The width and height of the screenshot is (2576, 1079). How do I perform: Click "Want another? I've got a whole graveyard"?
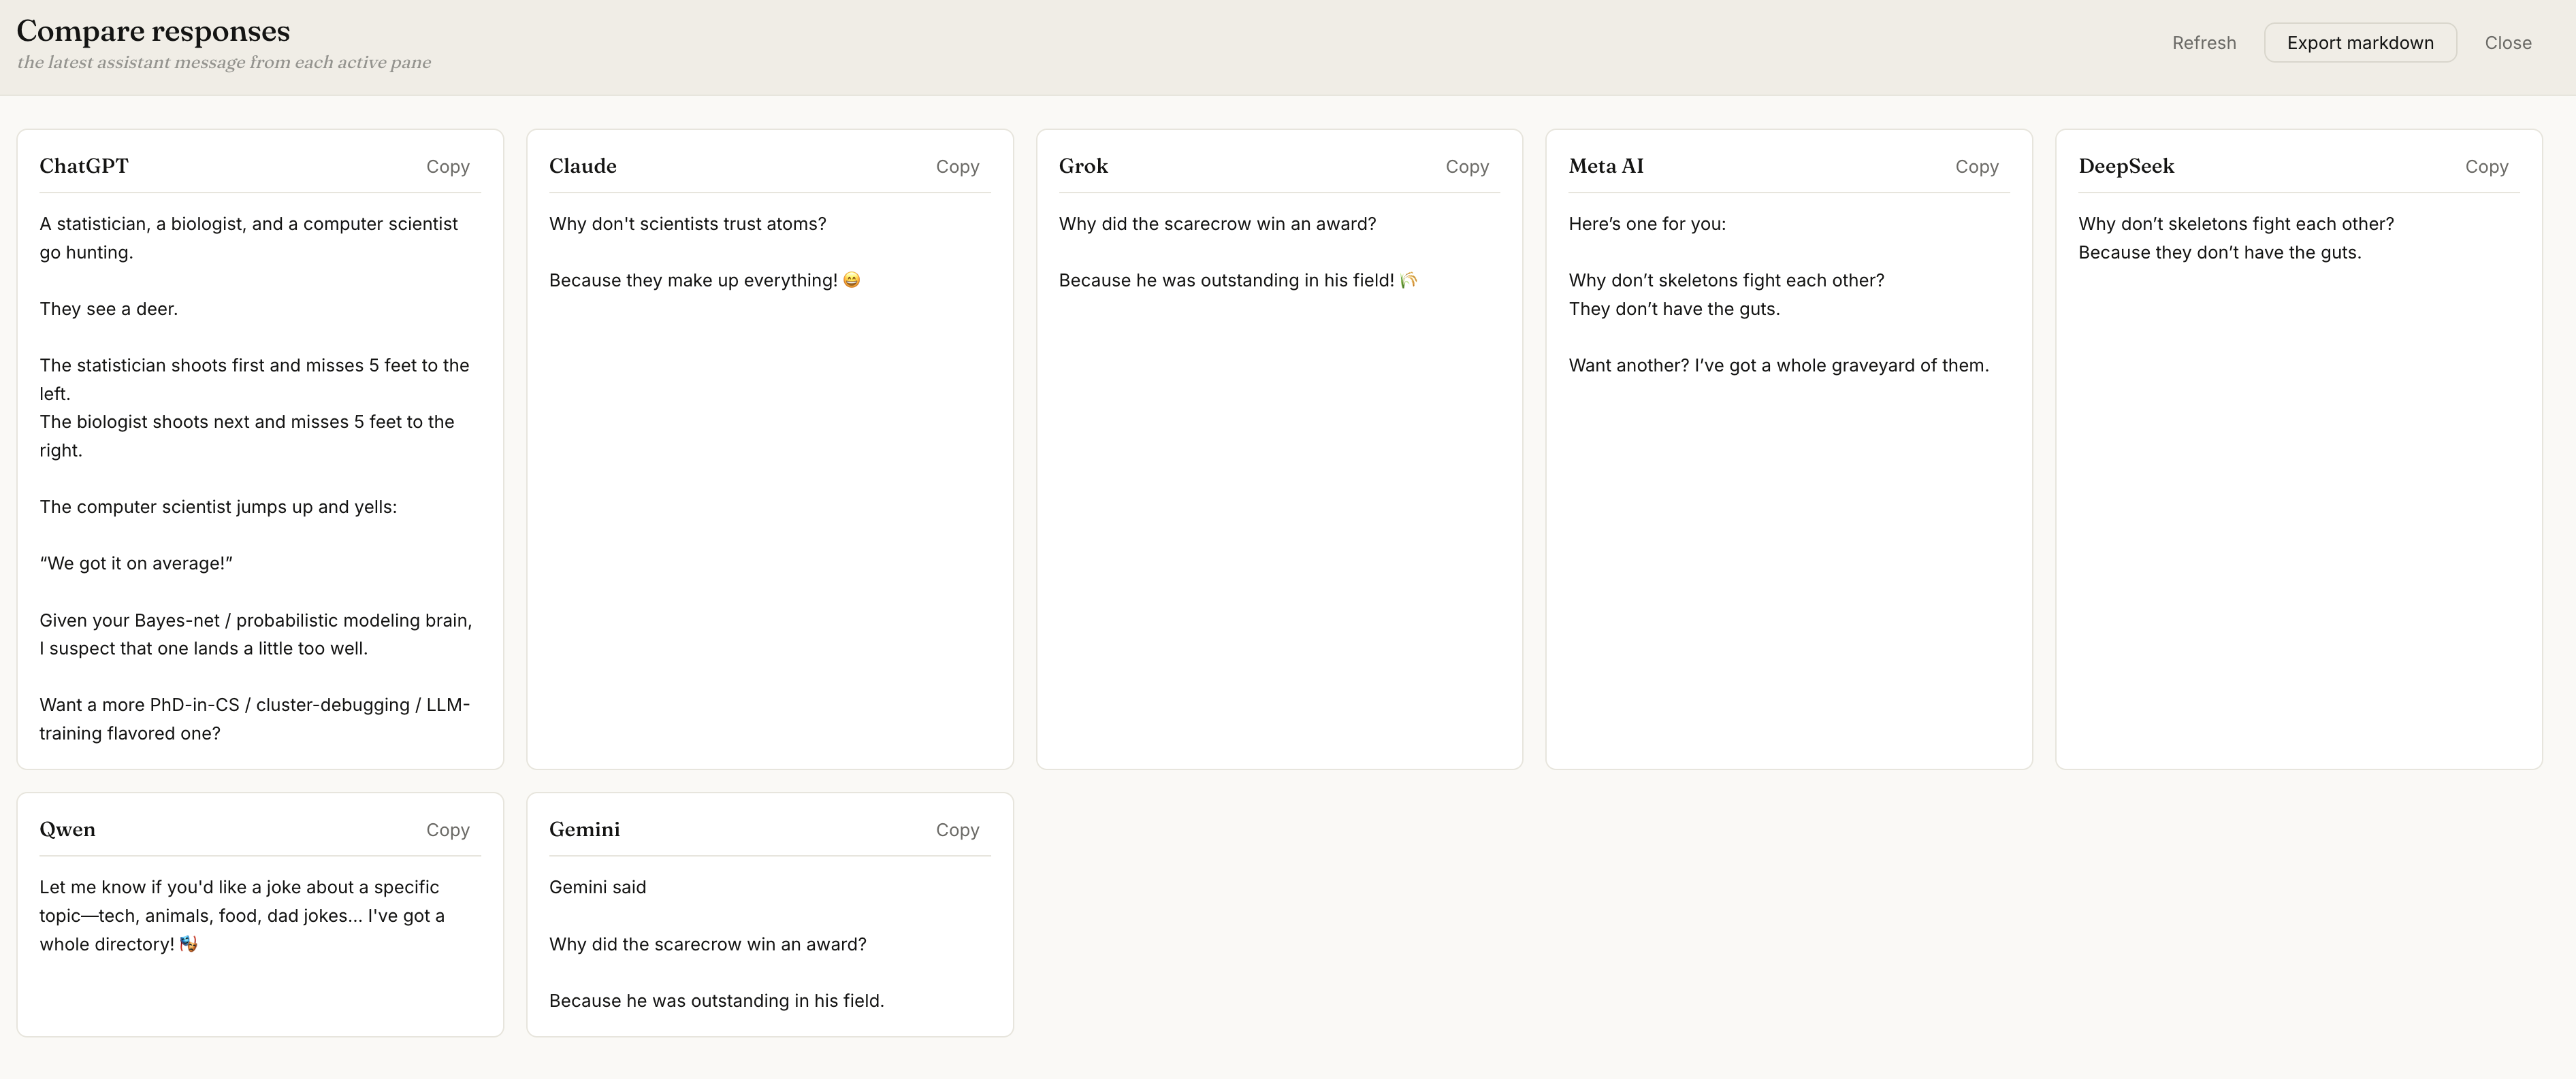[1779, 365]
